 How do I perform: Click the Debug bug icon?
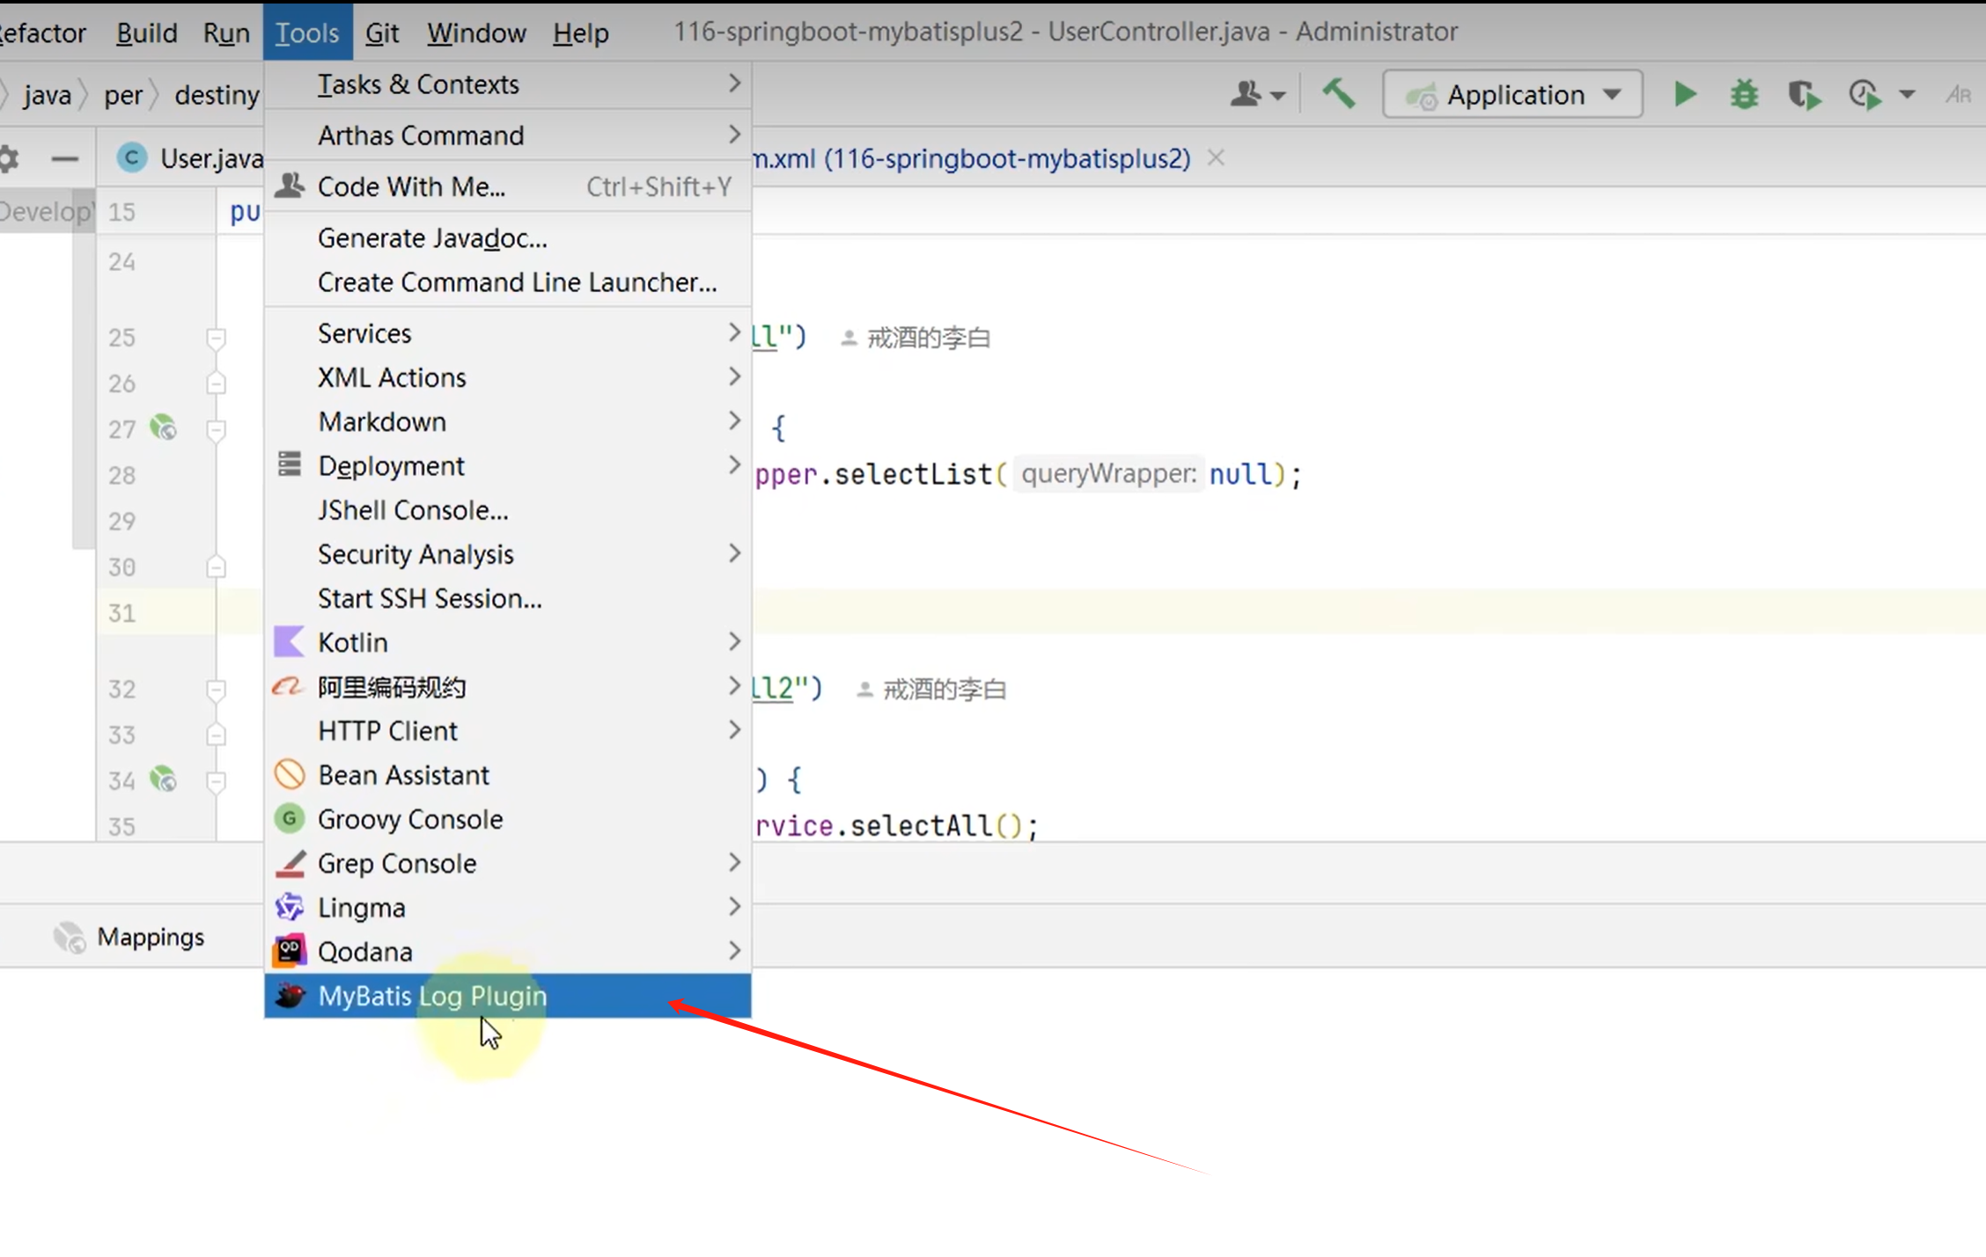[1744, 94]
